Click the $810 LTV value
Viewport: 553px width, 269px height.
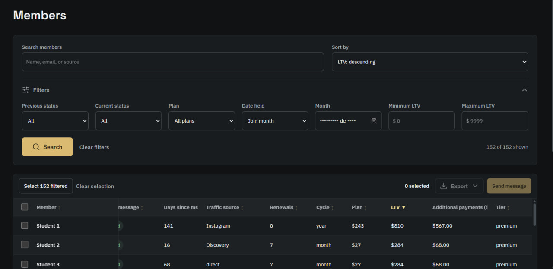click(397, 226)
